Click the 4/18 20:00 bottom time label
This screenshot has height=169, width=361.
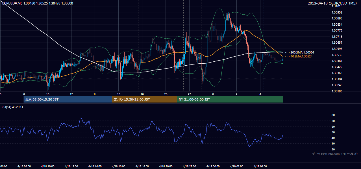click(166, 166)
